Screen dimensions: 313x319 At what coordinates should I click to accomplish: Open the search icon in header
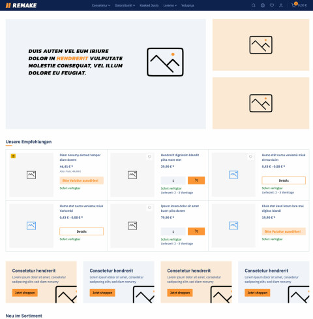(254, 5)
